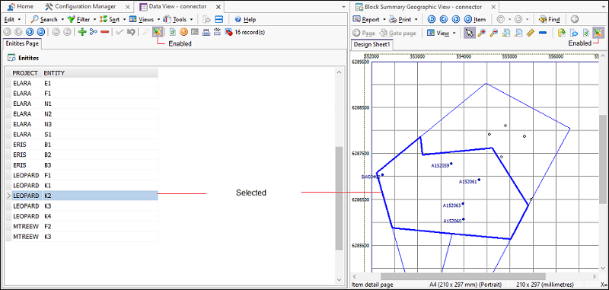The image size is (609, 290).
Task: Select the MTREEW F2 row
Action: tap(84, 226)
